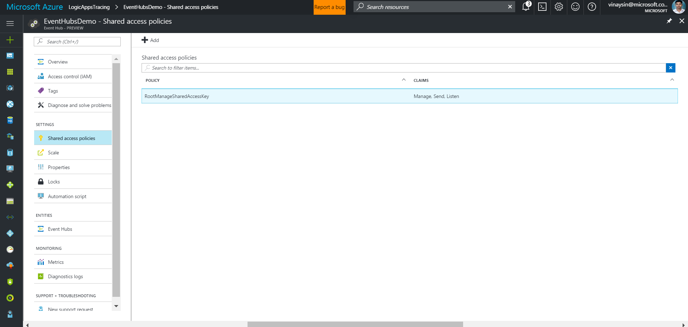
Task: Select Automation script menu item
Action: [73, 196]
